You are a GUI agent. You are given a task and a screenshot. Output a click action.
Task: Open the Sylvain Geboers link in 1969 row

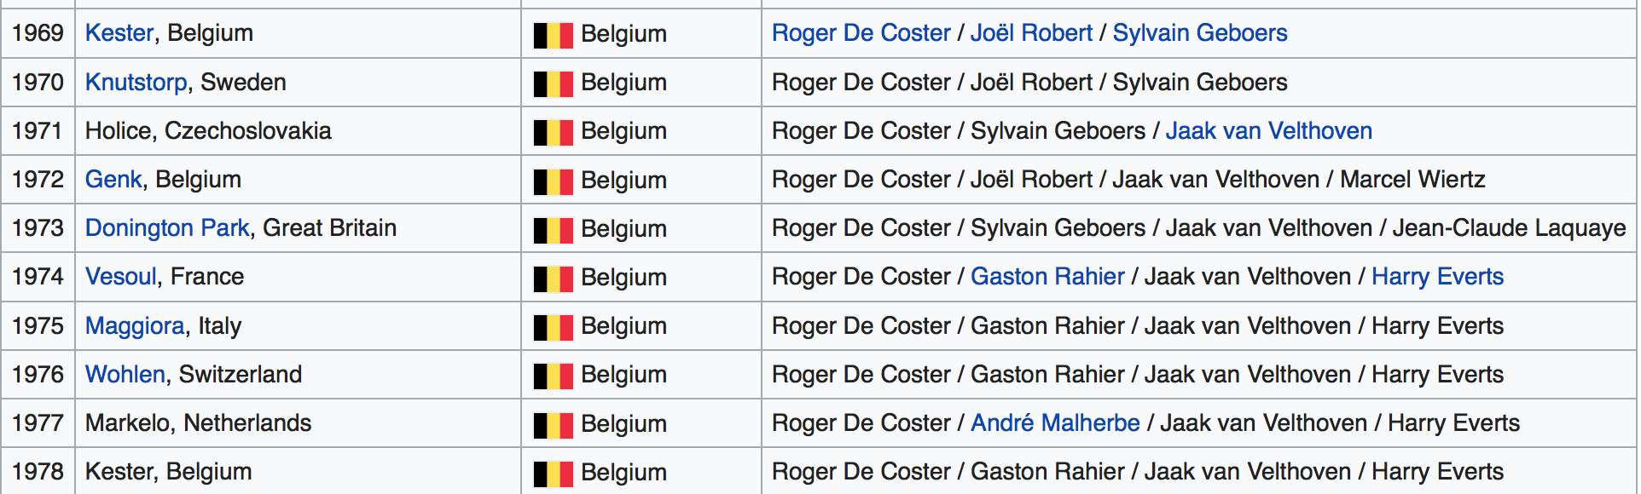point(1200,33)
